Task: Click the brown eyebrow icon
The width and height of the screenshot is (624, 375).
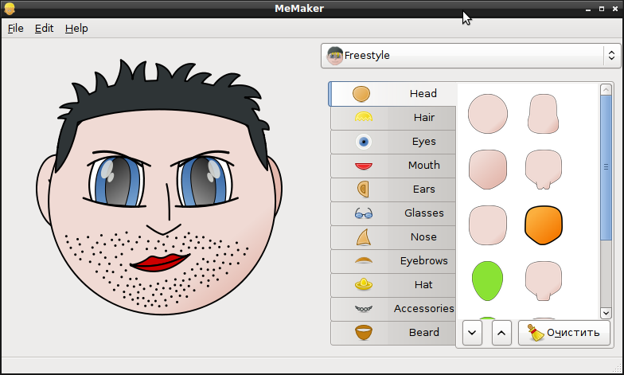Action: click(x=363, y=261)
